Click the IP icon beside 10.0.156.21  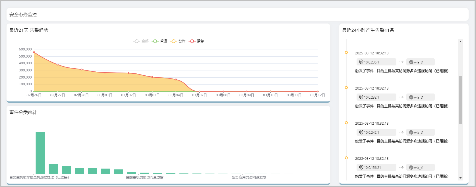[x=361, y=167]
